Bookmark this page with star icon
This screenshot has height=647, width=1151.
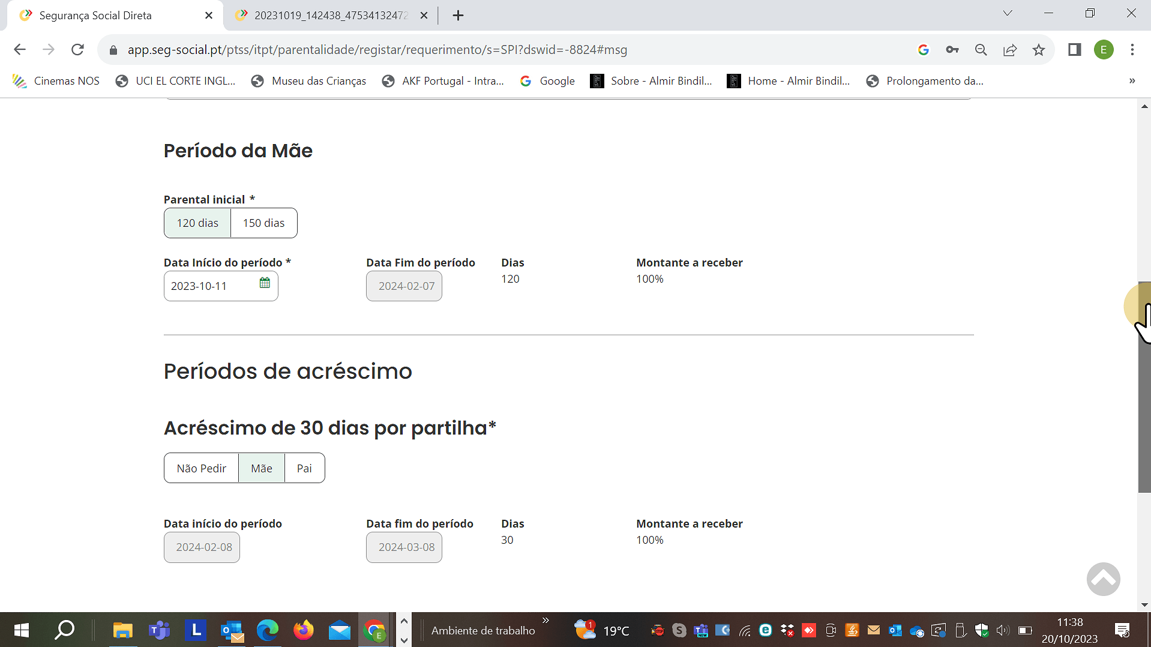pos(1039,50)
